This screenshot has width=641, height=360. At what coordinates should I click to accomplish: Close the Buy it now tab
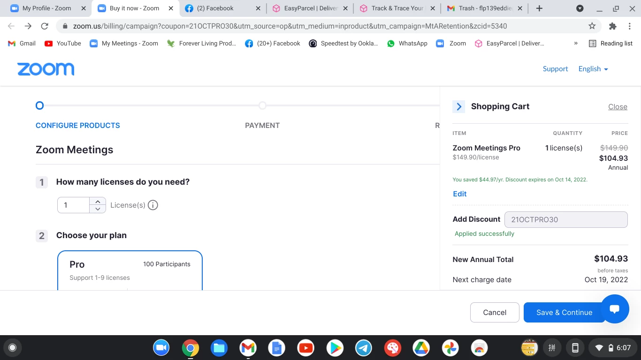coord(171,8)
